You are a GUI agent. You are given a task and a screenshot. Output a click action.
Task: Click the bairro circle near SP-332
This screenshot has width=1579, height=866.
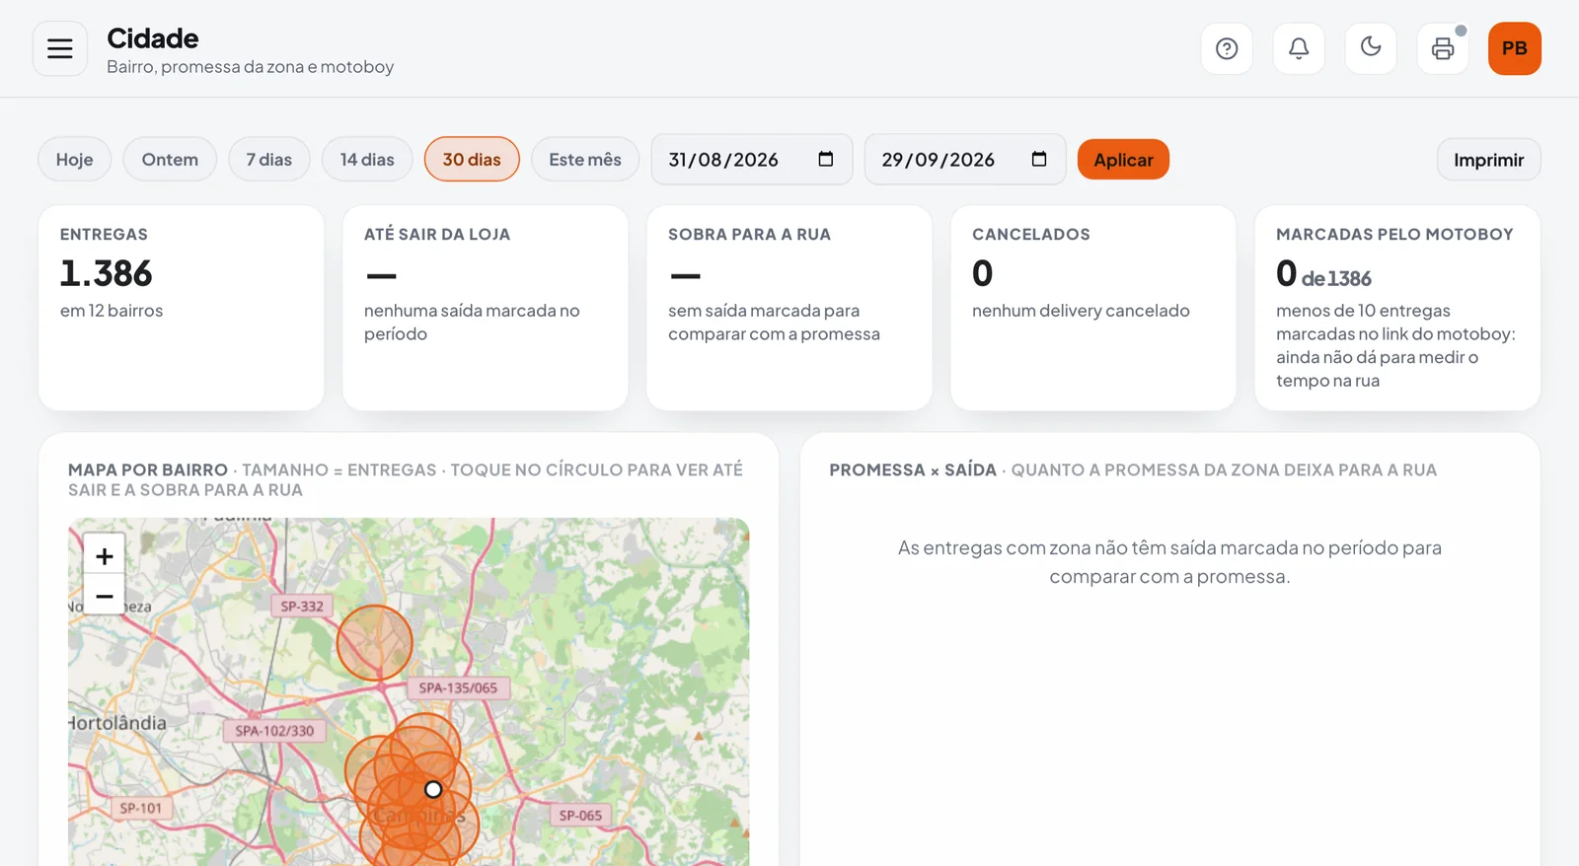[375, 643]
